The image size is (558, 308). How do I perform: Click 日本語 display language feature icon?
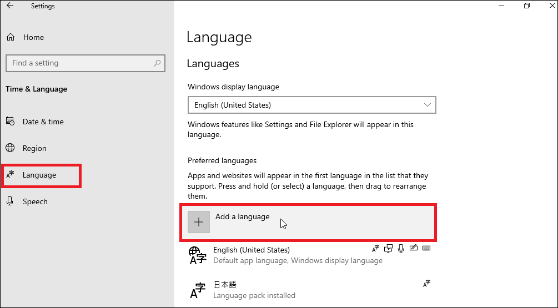pyautogui.click(x=426, y=284)
